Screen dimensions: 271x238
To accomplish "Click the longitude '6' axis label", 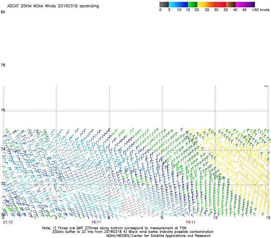I will (109, 218).
